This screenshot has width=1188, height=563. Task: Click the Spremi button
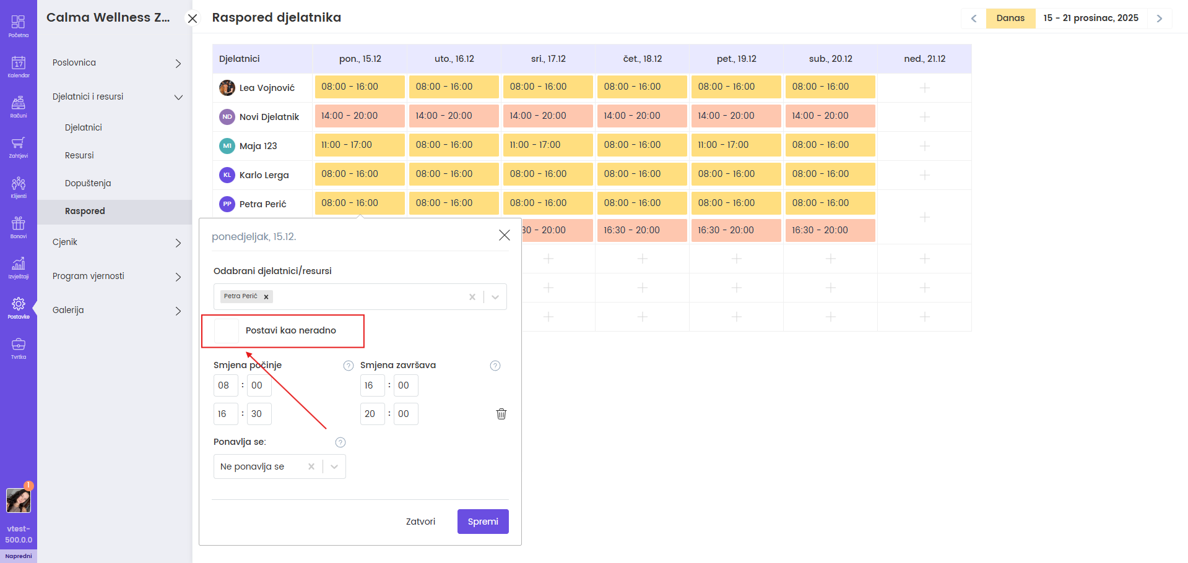(x=483, y=522)
